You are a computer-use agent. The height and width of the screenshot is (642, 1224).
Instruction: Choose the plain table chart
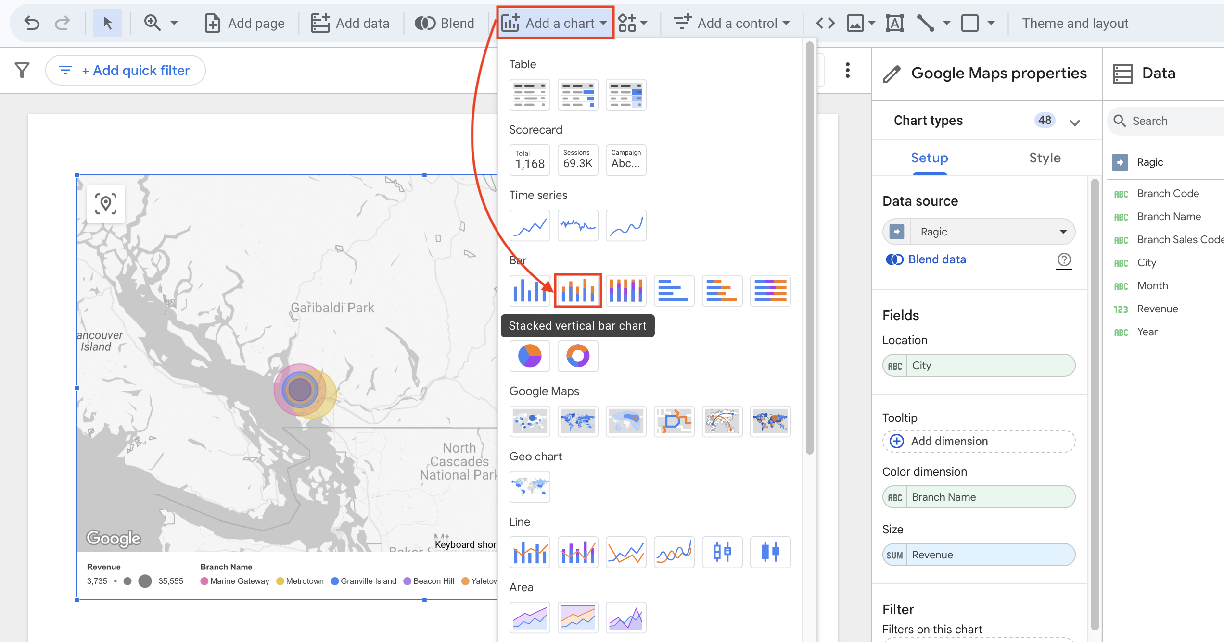pos(530,95)
